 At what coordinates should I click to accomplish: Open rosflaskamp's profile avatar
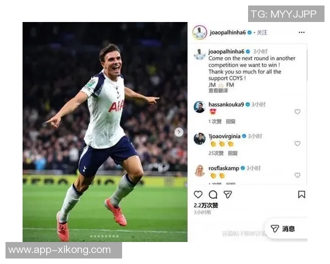199,170
